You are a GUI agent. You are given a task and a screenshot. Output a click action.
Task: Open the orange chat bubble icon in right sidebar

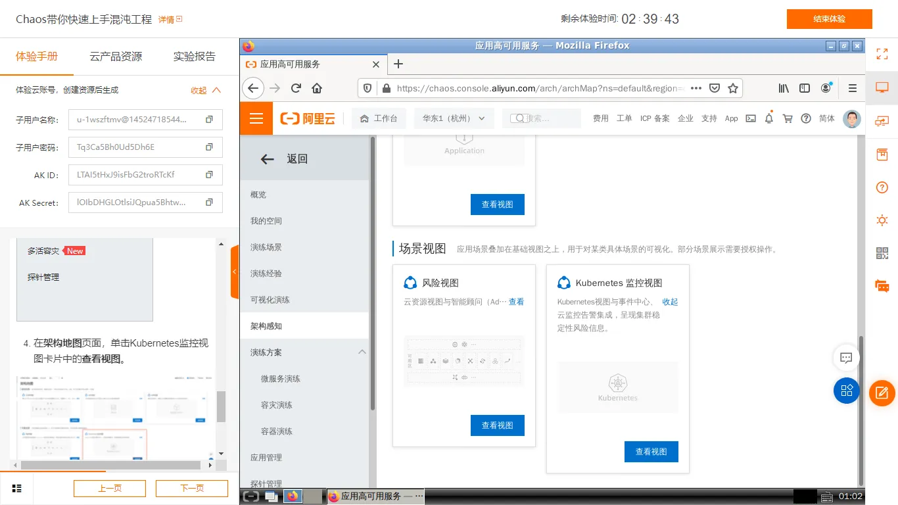point(882,286)
